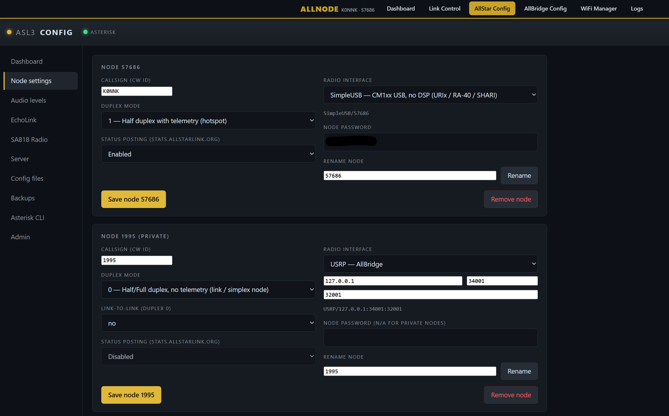669x416 pixels.
Task: Click Remove node for node 1995
Action: [x=511, y=395]
